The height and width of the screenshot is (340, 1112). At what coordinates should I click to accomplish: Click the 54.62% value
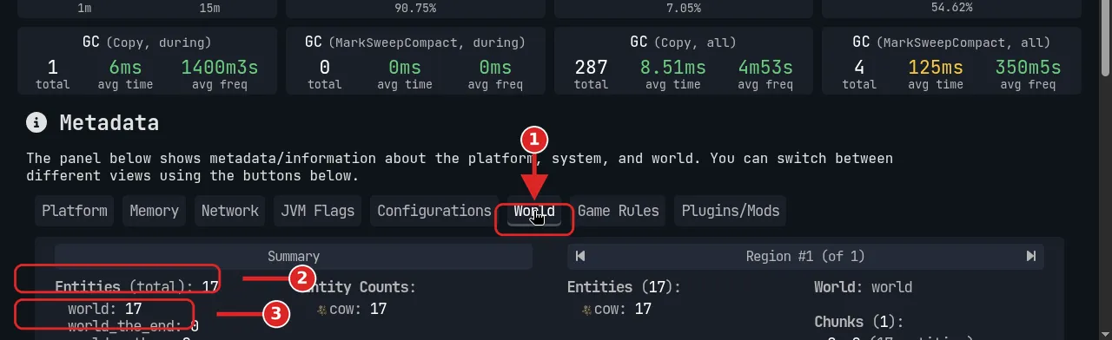coord(951,7)
